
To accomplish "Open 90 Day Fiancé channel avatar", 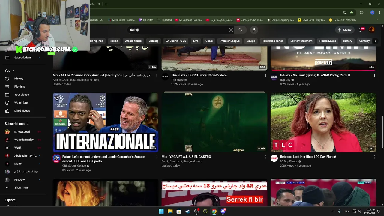I will 274,158.
